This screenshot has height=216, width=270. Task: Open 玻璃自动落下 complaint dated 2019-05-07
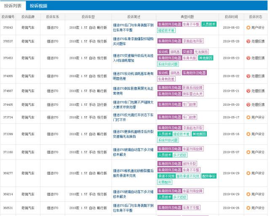[x=133, y=152]
